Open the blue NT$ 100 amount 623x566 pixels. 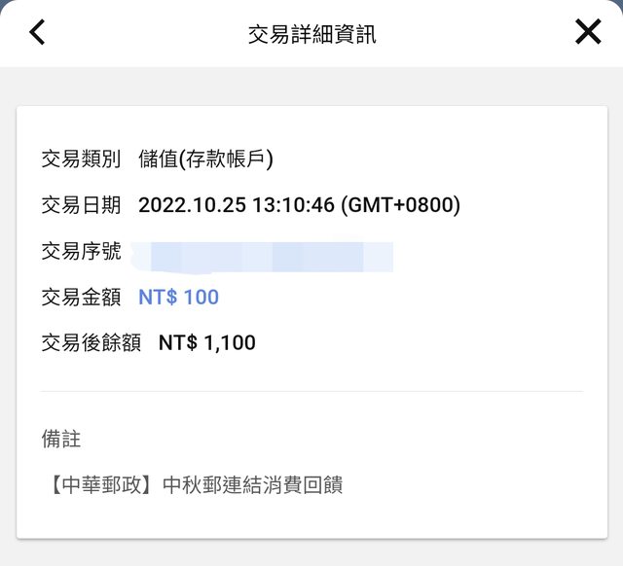pos(179,298)
